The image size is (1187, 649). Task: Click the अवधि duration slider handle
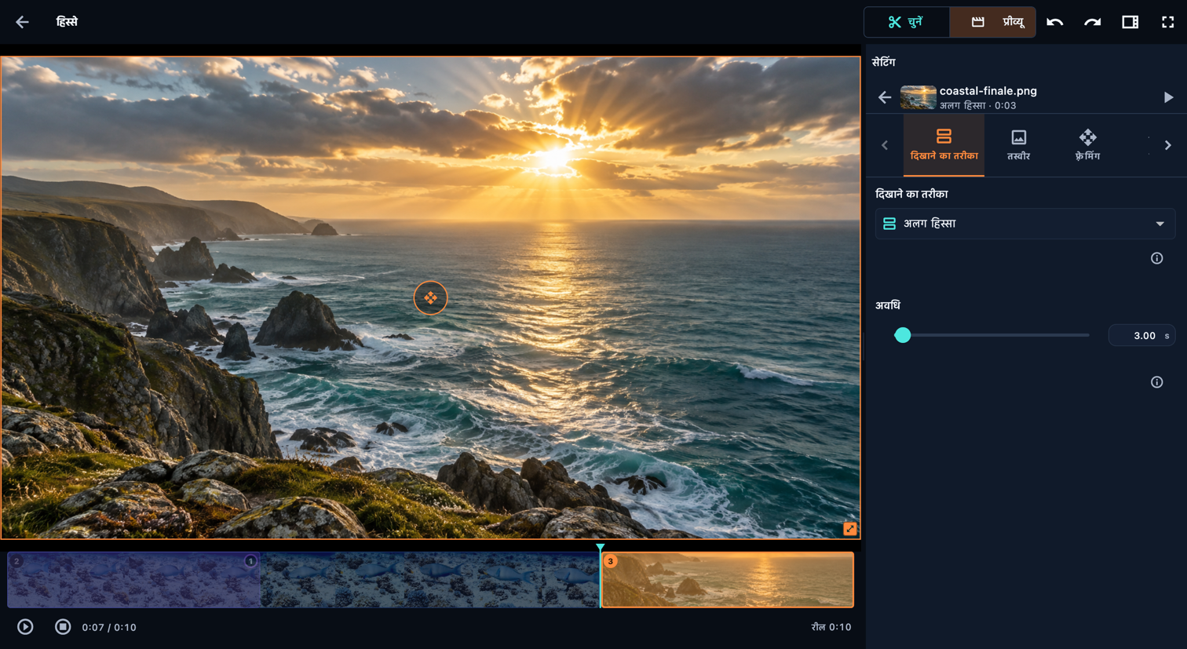pos(903,335)
